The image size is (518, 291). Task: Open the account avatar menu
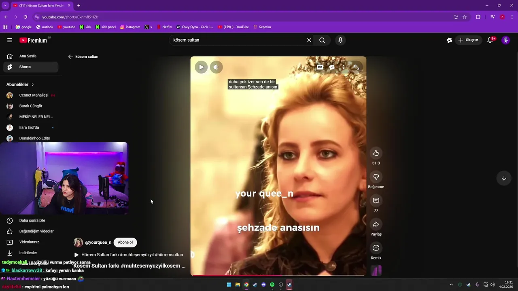click(505, 40)
